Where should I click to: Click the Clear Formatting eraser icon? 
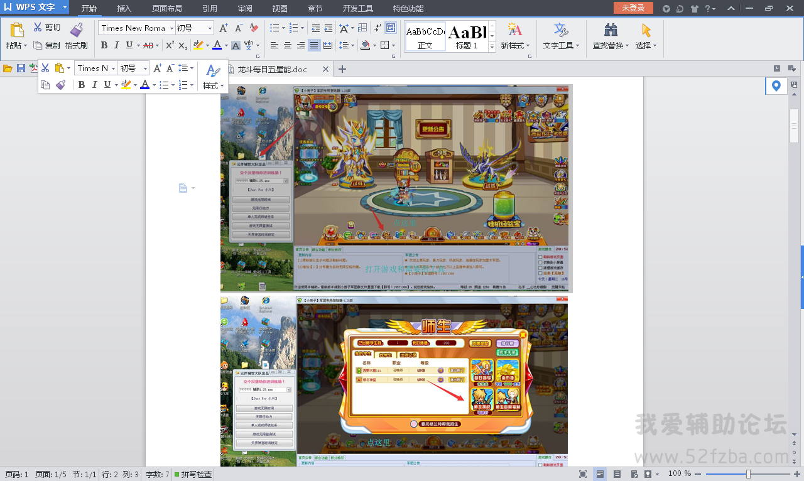[x=254, y=28]
